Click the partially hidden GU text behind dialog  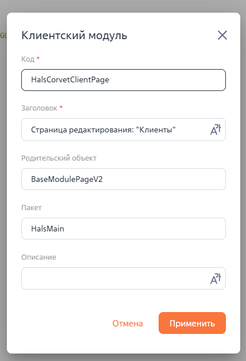3,36
